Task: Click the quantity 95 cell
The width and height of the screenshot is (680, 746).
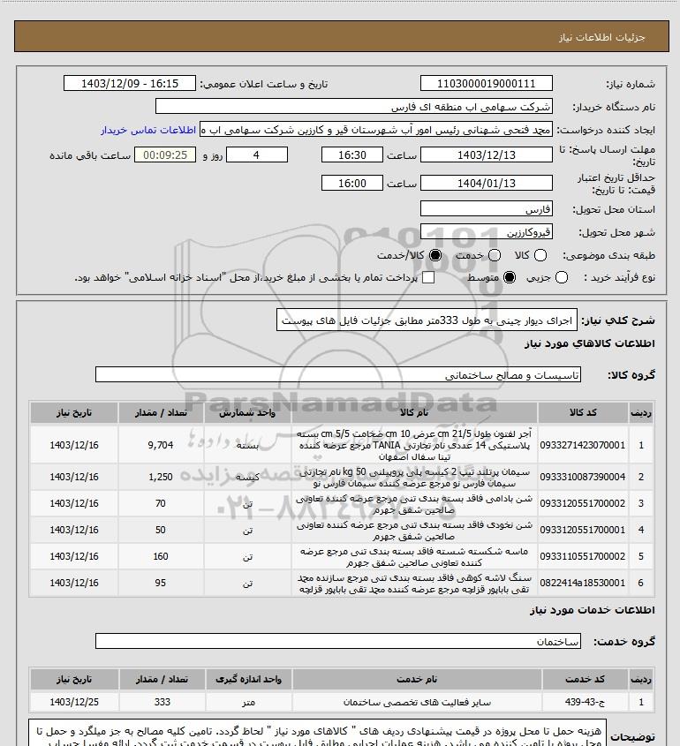Action: [x=161, y=583]
